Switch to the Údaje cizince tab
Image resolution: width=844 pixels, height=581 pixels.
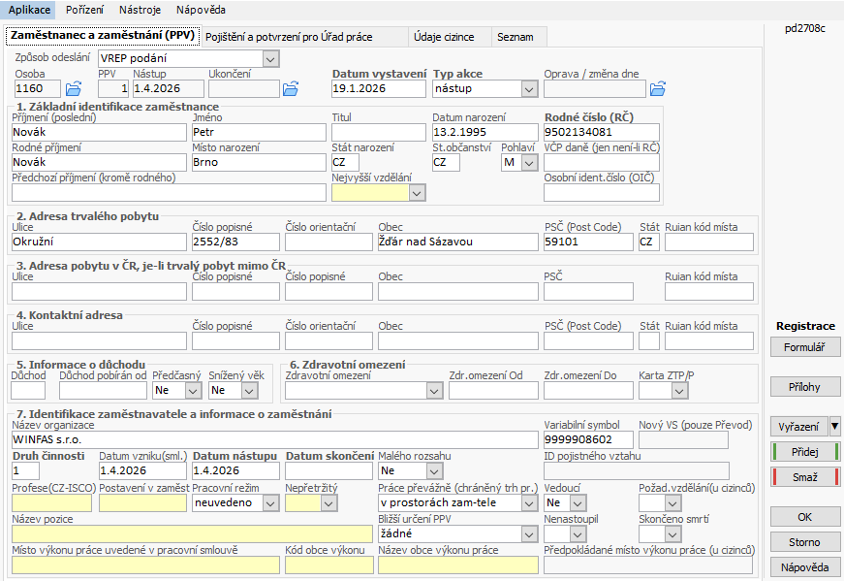point(444,37)
